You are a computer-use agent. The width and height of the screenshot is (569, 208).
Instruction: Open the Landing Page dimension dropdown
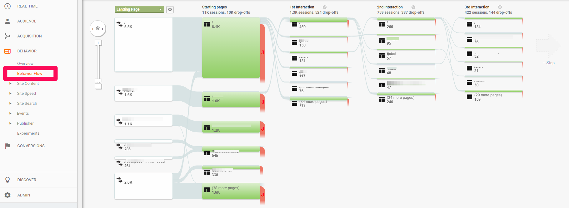[139, 9]
